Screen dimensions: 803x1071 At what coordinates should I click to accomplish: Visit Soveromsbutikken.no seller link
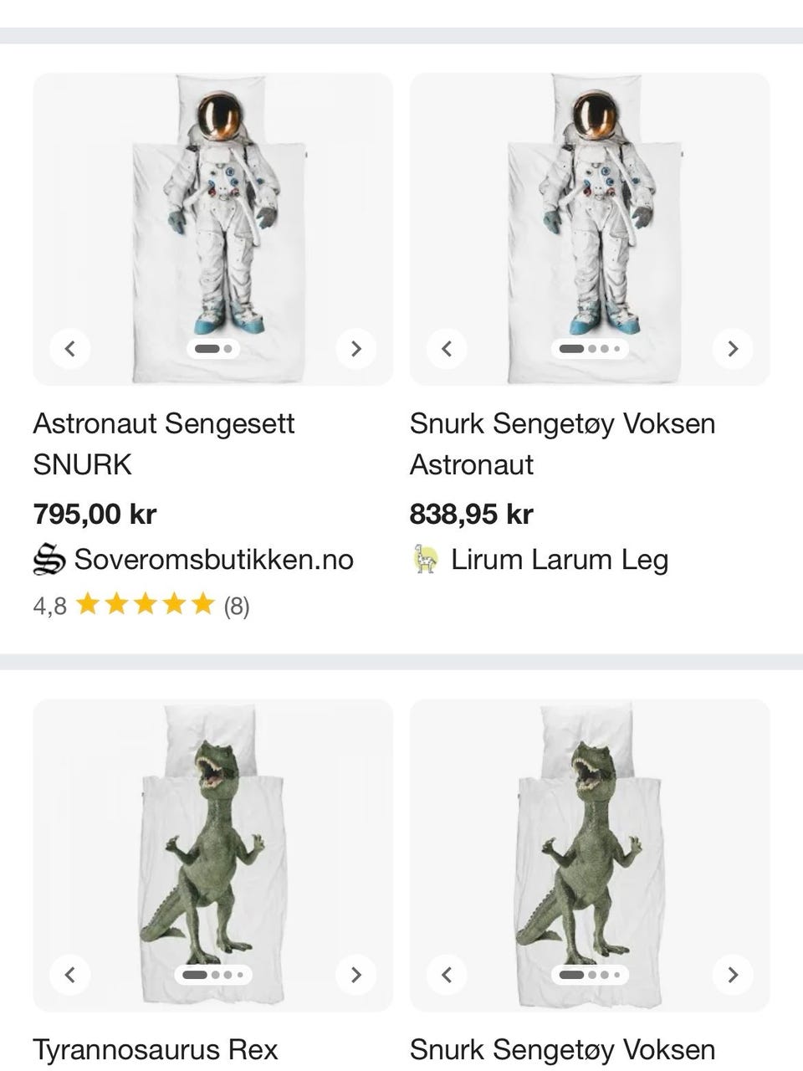213,560
